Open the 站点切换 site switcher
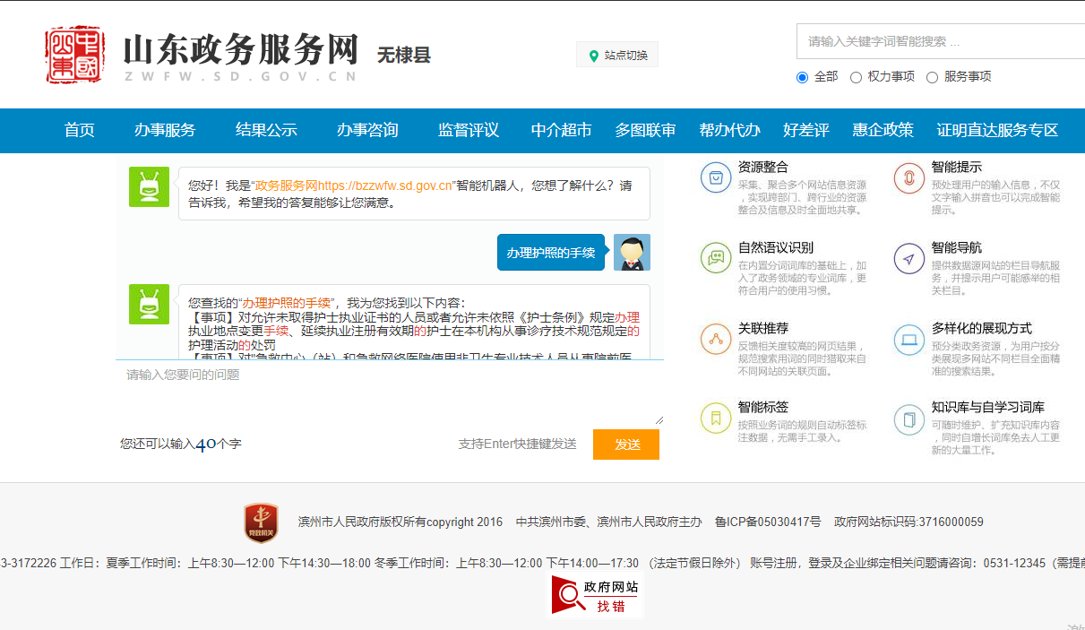 click(x=616, y=54)
